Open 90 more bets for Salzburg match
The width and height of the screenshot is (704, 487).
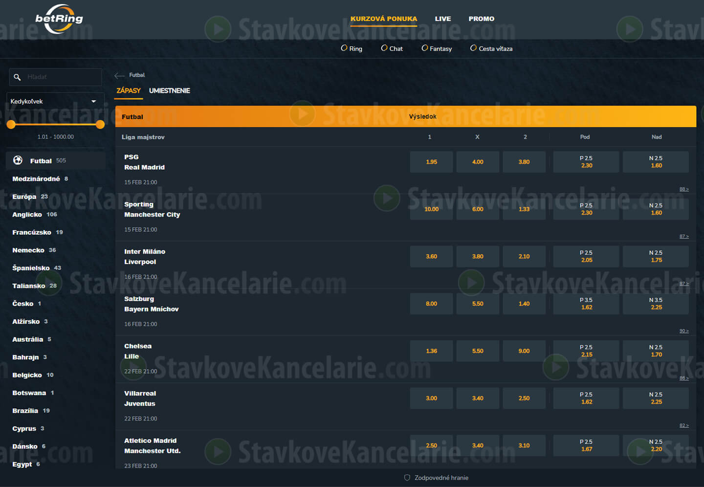(684, 331)
